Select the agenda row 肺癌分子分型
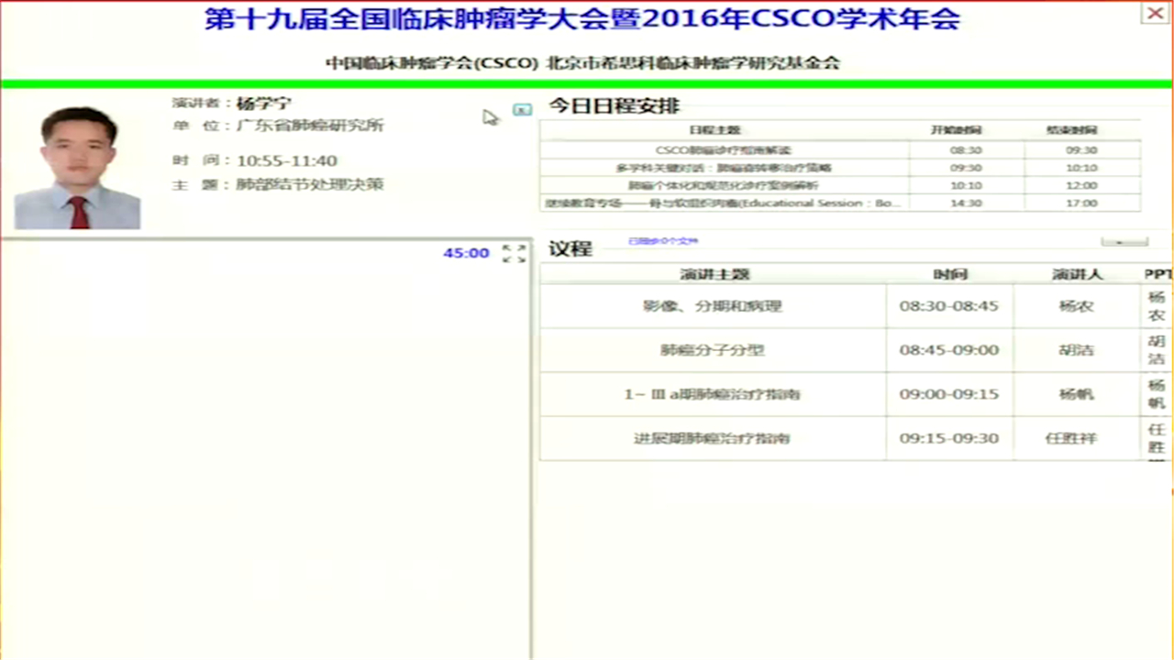This screenshot has height=660, width=1174. 713,350
